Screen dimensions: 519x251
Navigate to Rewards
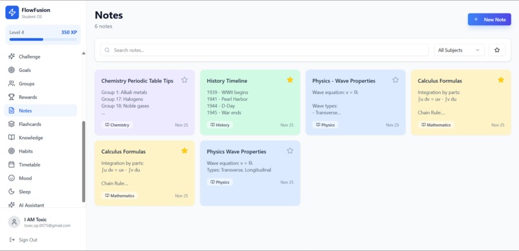[41, 97]
